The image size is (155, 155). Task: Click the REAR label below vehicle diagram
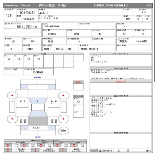[38, 137]
